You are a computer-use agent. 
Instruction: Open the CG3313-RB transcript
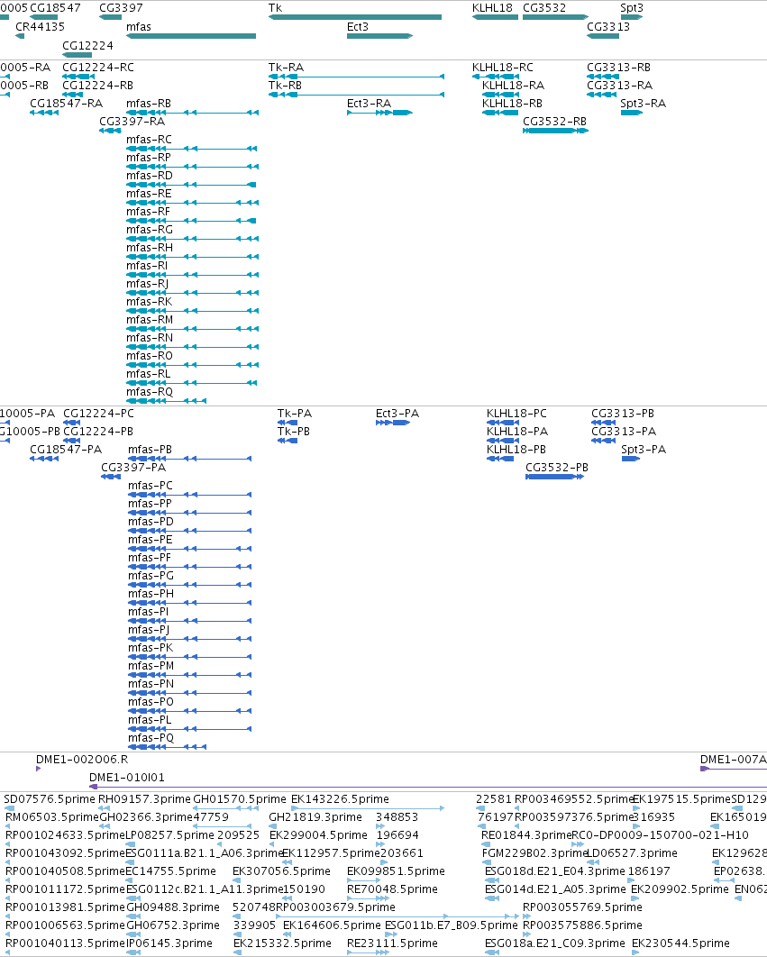pos(603,77)
